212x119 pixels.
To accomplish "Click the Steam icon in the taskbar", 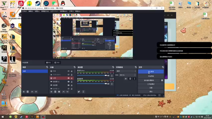I will point(21,117).
